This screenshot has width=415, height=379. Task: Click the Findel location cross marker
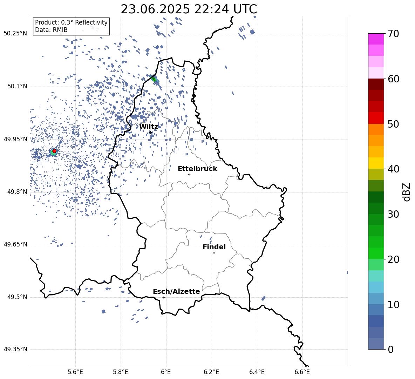pyautogui.click(x=214, y=253)
